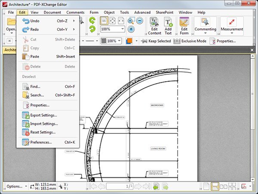
Task: Click the Find binoculars icon
Action: [x=26, y=87]
